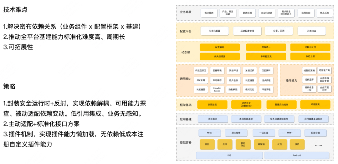Select the 跨端统一 block

coord(266,47)
